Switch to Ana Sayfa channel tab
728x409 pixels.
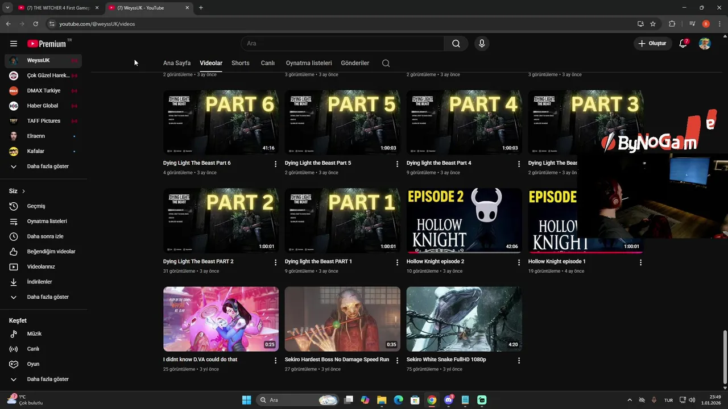[177, 63]
